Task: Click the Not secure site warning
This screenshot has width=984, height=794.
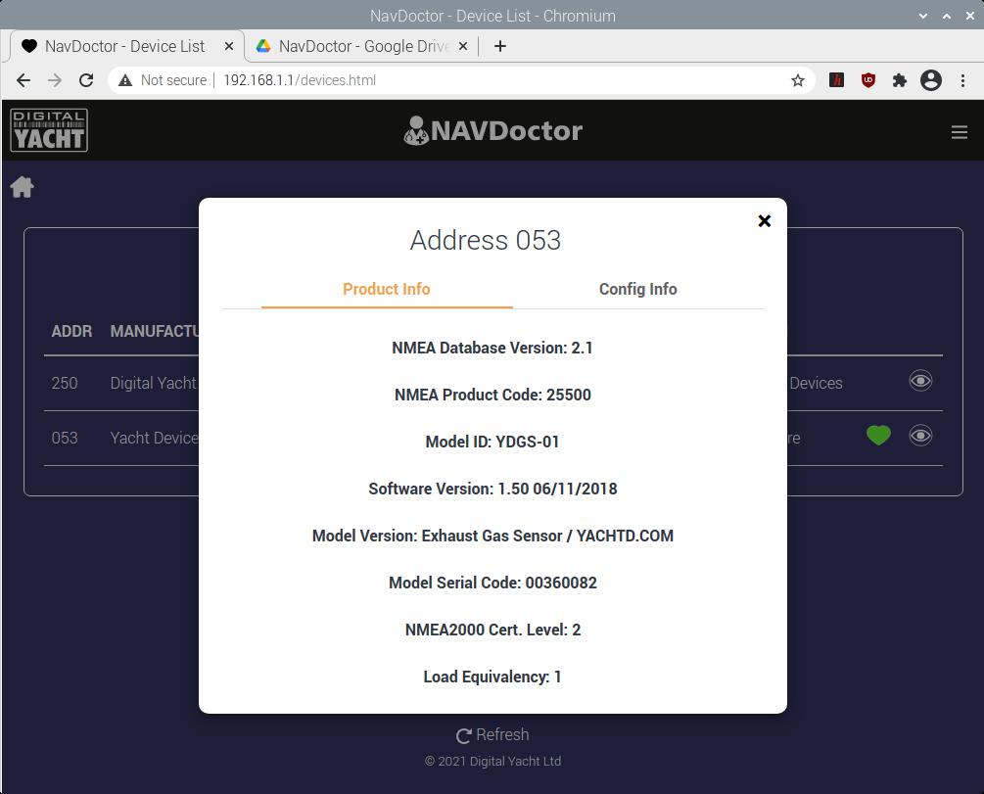Action: 163,80
